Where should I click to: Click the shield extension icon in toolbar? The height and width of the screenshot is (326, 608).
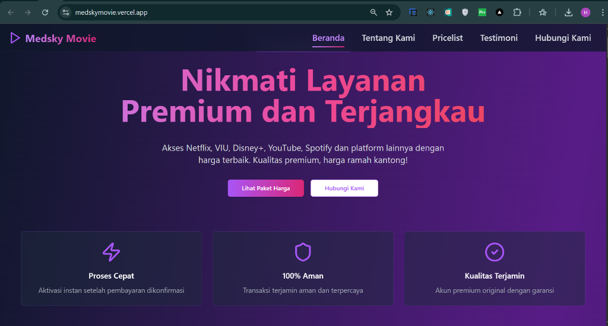(465, 12)
